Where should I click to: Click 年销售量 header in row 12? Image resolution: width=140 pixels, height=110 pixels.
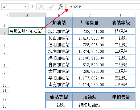121,97
